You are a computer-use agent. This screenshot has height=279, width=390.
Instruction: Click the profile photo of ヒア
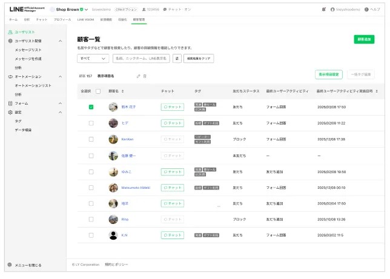113,123
